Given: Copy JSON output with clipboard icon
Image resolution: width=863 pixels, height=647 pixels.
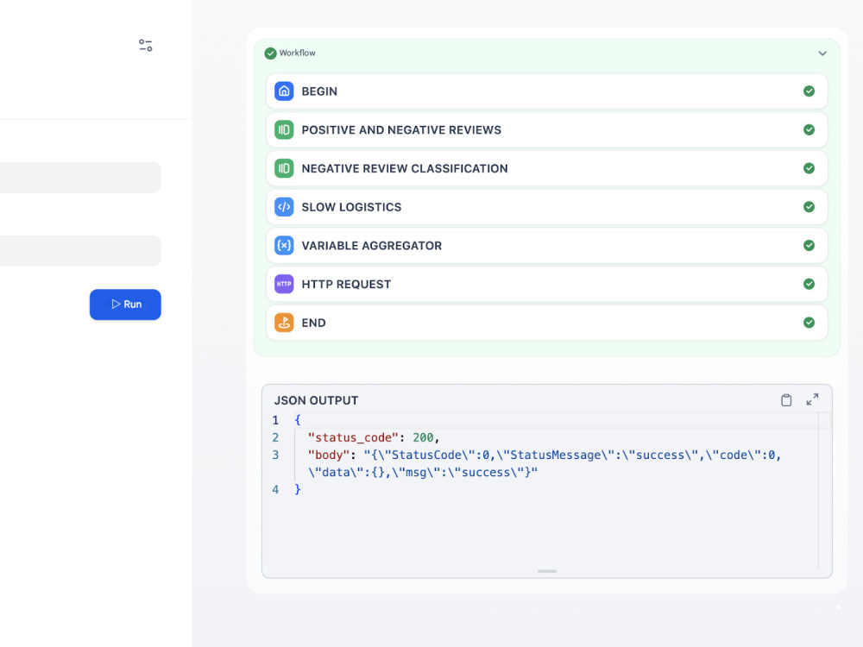Looking at the screenshot, I should click(786, 400).
